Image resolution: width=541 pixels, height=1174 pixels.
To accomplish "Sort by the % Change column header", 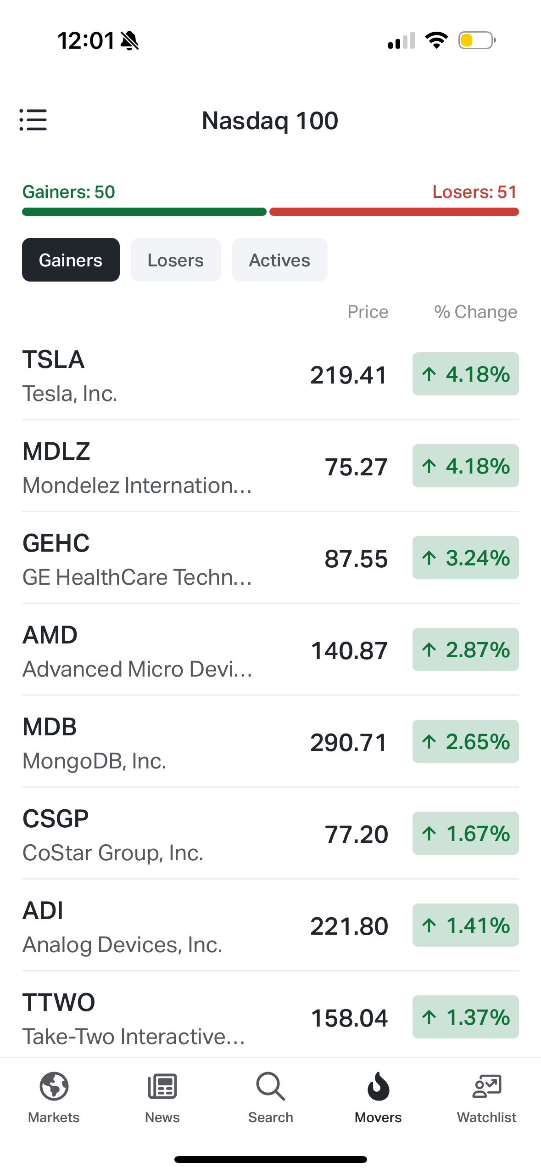I will [x=475, y=312].
